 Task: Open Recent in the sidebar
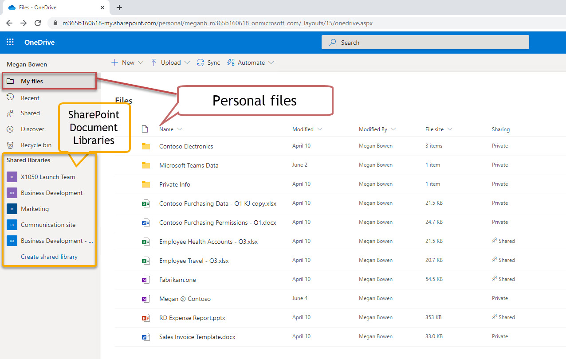(30, 98)
